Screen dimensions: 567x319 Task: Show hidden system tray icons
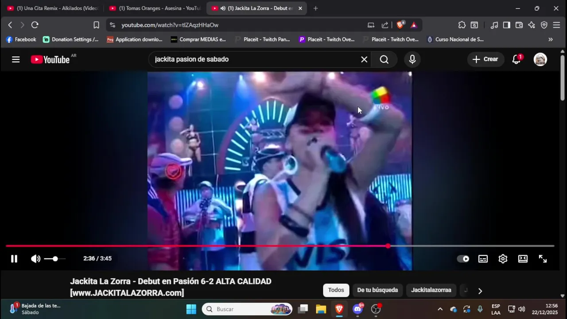(440, 309)
